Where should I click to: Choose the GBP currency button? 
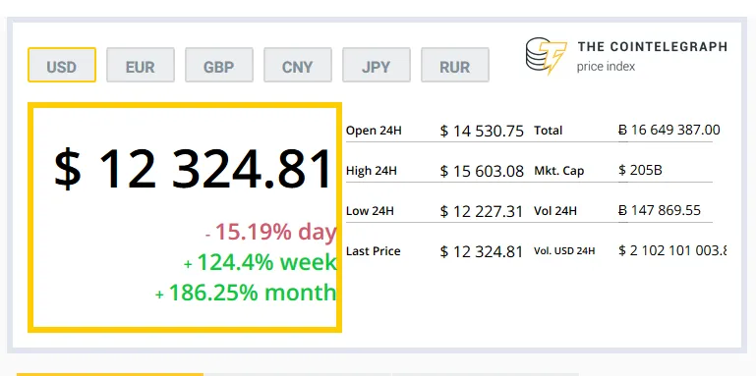(x=219, y=65)
